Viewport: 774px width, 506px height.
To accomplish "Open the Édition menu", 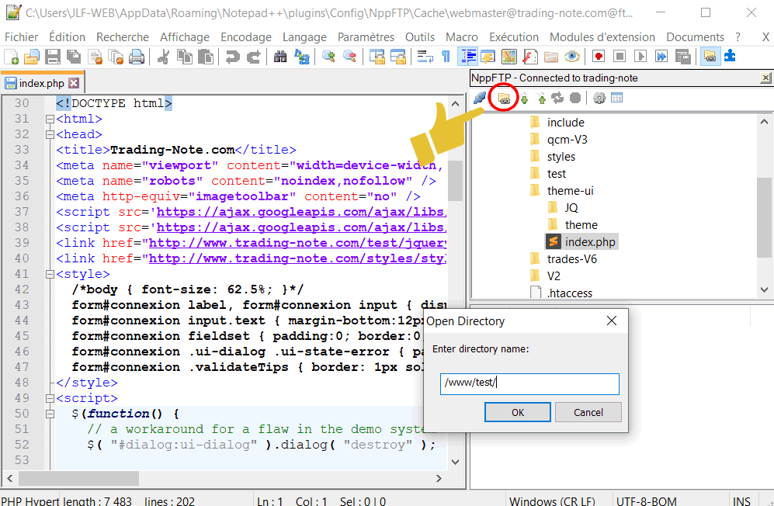I will [x=67, y=37].
